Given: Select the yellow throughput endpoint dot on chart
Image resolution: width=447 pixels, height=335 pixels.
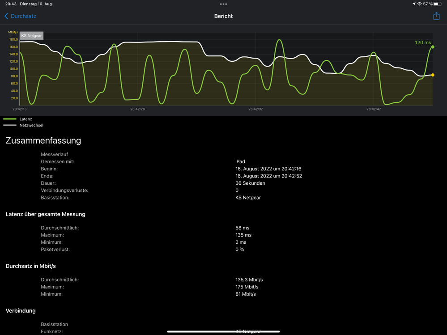Looking at the screenshot, I should point(433,75).
